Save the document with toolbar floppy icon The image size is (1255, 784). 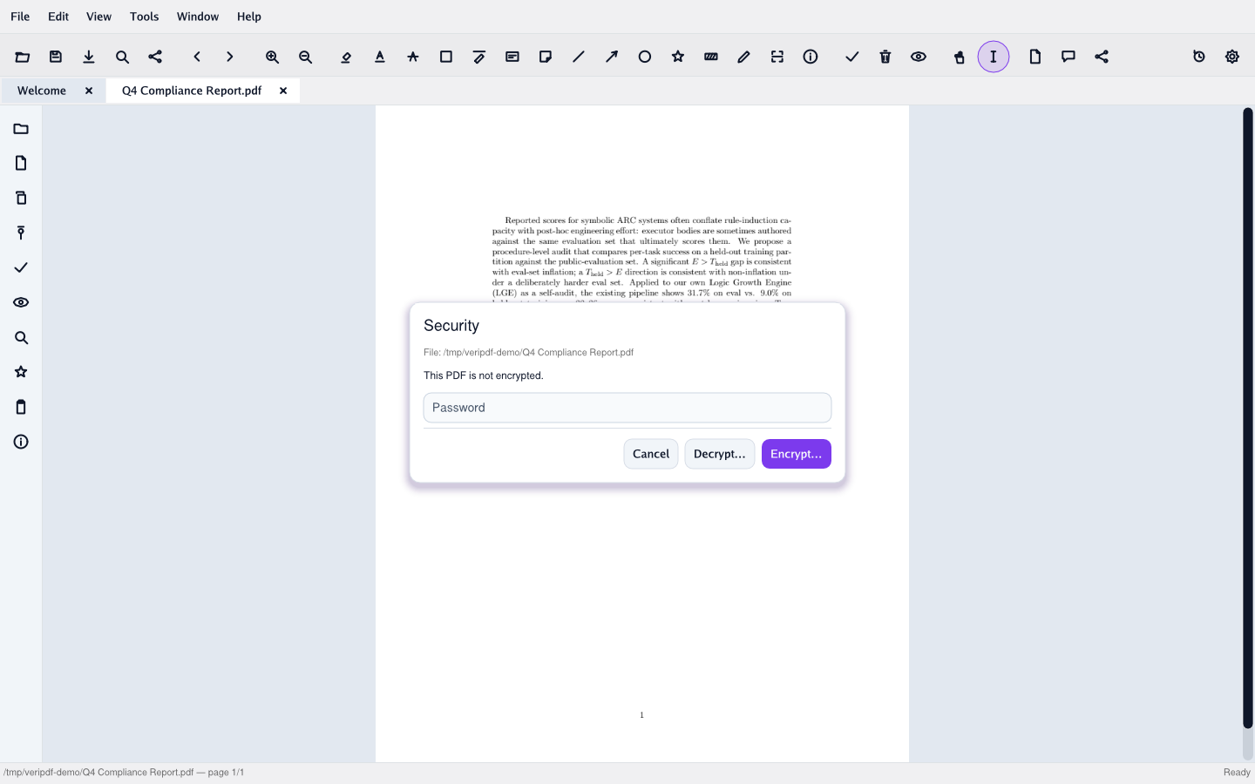pos(56,57)
